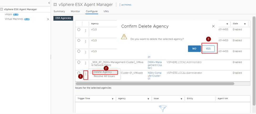Screen dimensions: 256x114
Task: Click NO to cancel agency deletion
Action: coord(194,49)
